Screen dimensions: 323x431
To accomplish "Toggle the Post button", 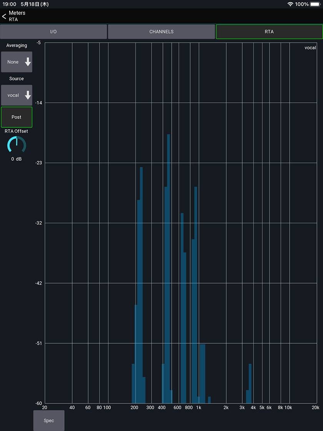I will tap(17, 117).
